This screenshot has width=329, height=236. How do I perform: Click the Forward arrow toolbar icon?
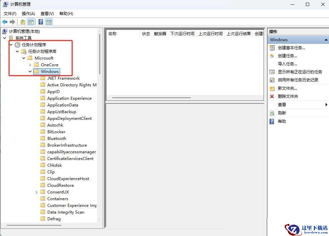[x=12, y=22]
